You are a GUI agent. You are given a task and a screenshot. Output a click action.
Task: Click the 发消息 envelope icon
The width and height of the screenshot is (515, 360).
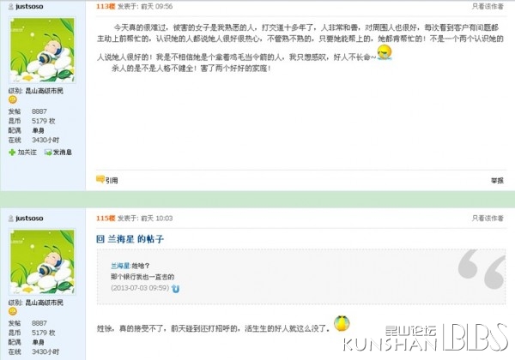48,152
